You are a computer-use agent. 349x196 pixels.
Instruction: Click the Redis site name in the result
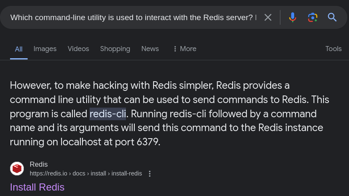(38, 164)
